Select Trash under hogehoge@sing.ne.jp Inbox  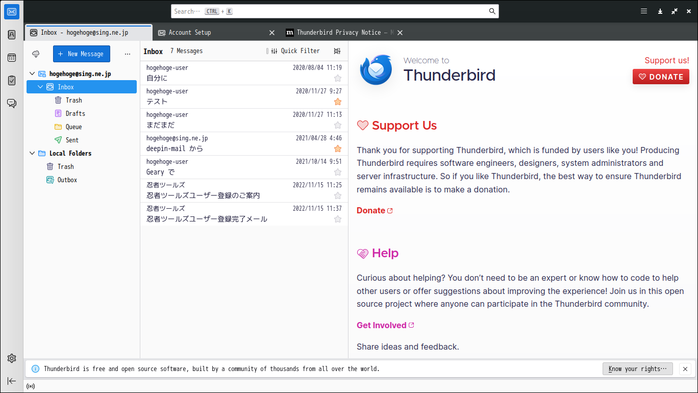click(82, 101)
